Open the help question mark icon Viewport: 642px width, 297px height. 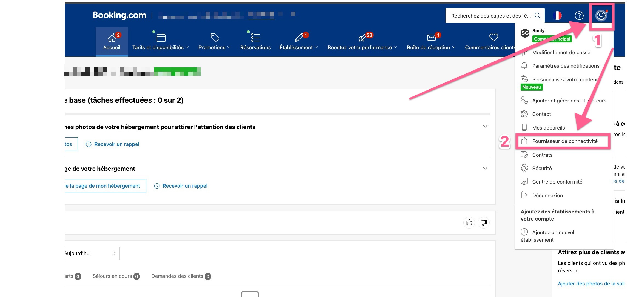(579, 16)
